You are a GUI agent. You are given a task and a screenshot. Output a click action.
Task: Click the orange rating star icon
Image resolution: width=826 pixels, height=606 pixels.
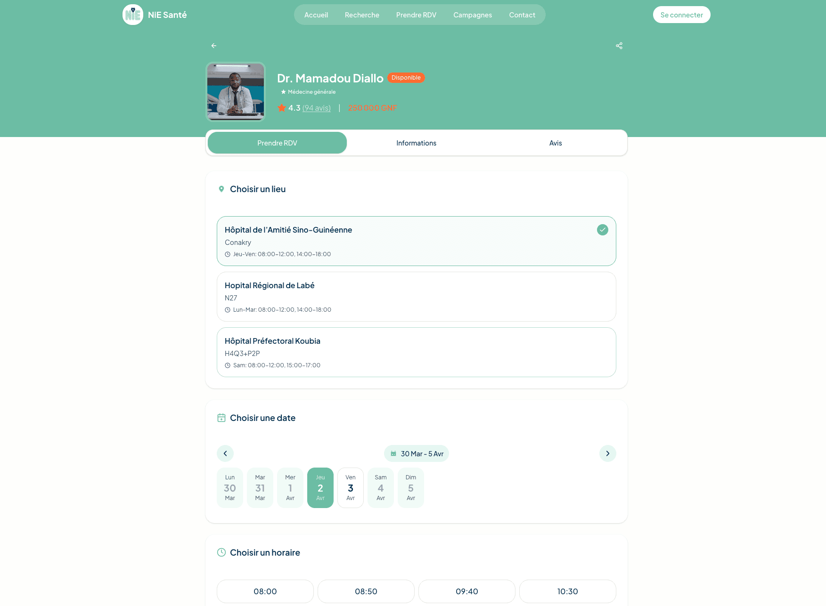tap(282, 108)
